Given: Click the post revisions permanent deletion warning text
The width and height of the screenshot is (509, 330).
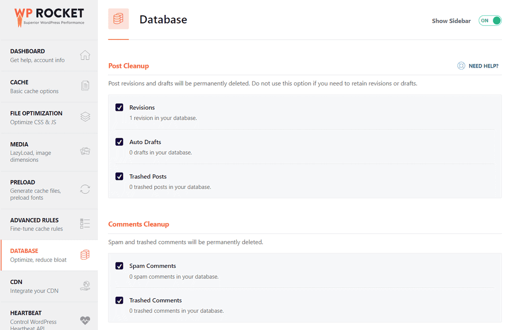Looking at the screenshot, I should (262, 83).
